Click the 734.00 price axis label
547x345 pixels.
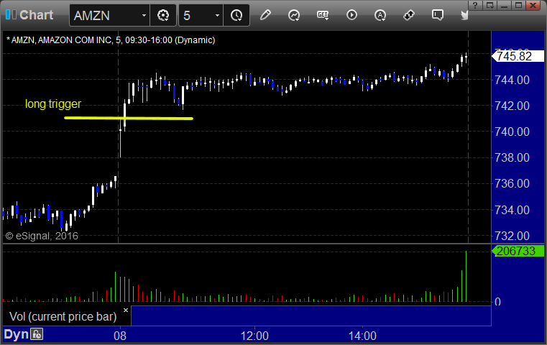coord(512,210)
